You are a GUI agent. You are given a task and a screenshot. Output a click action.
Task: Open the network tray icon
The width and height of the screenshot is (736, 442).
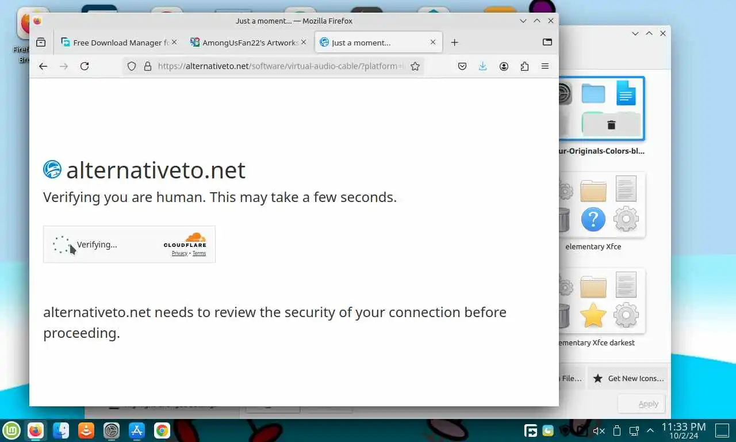tap(634, 430)
